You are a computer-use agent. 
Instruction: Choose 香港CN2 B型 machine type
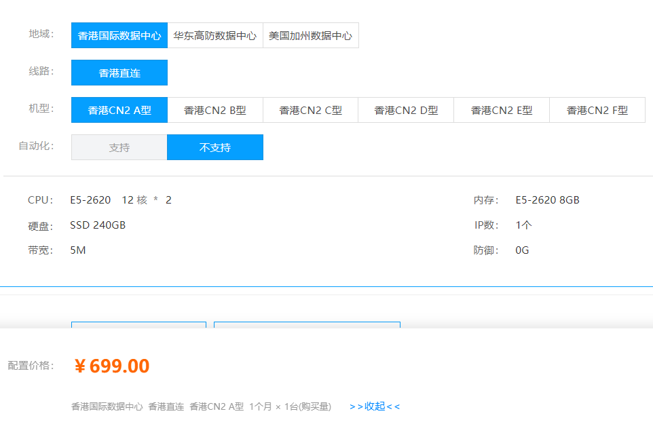click(x=215, y=110)
